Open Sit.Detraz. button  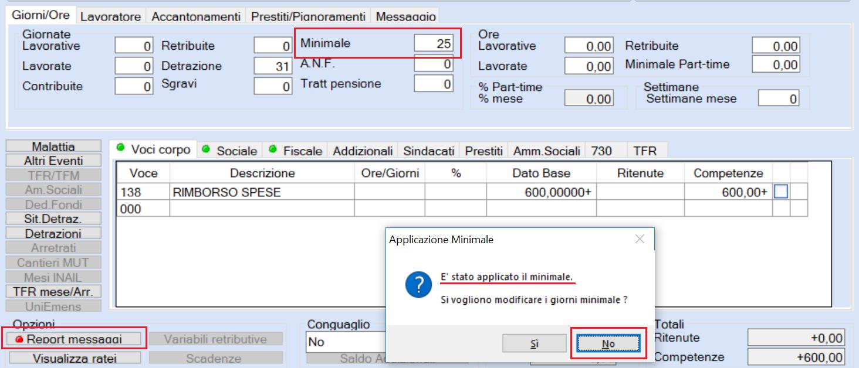tap(53, 219)
